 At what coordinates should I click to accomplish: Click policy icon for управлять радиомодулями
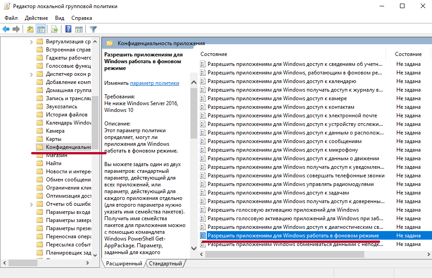(x=203, y=184)
